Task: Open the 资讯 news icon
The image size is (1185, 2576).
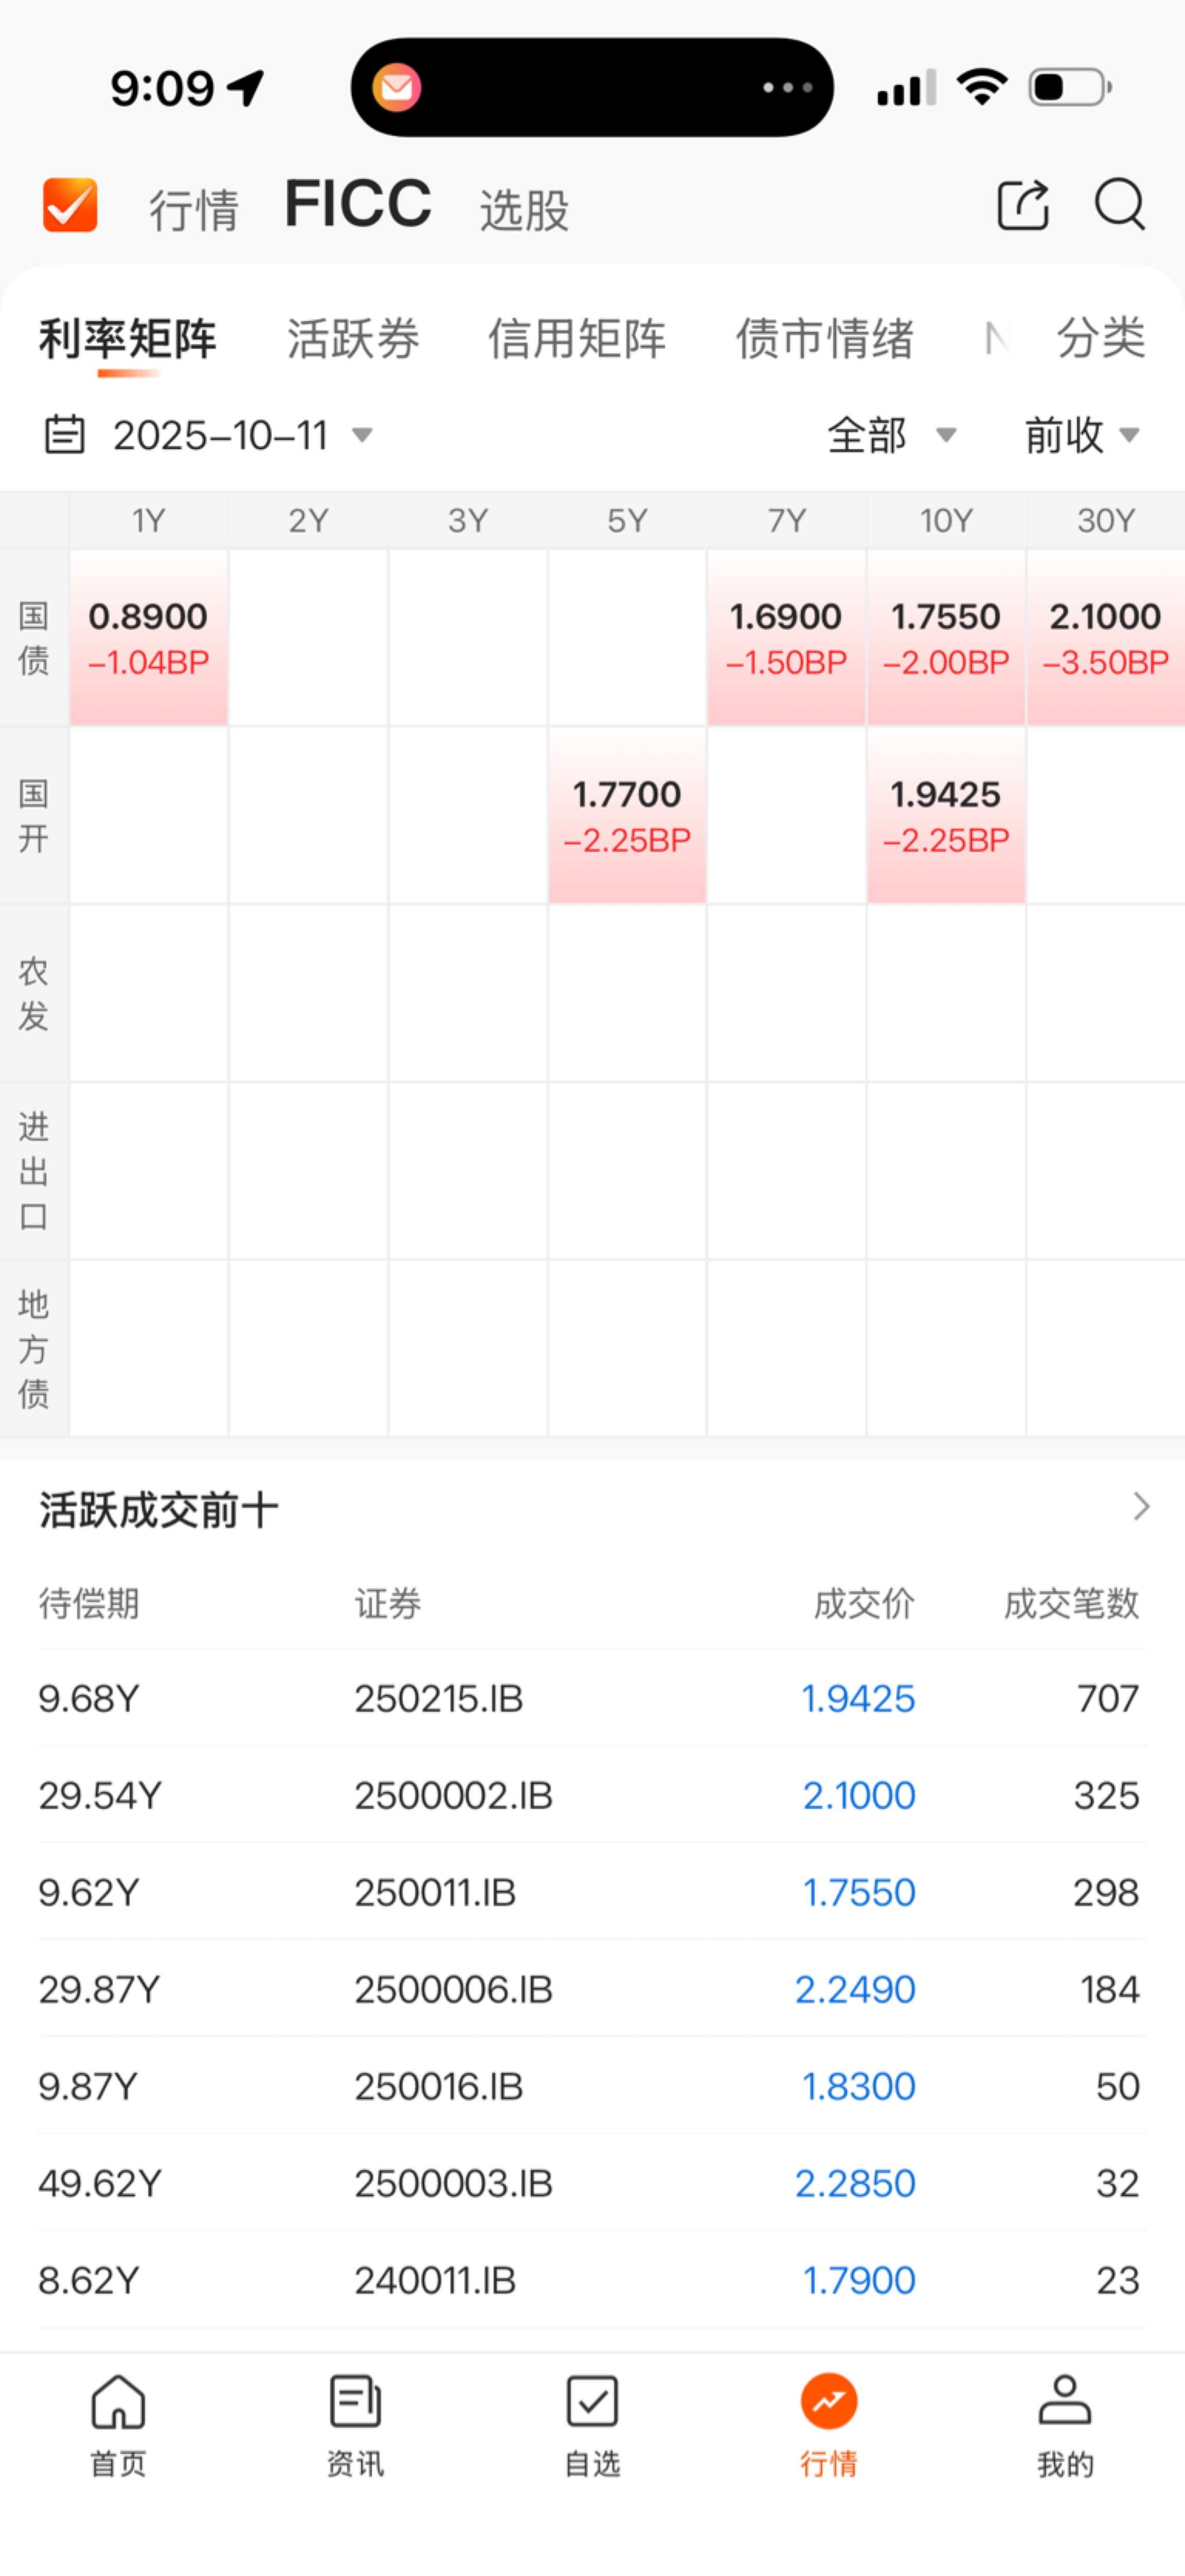Action: (355, 2402)
